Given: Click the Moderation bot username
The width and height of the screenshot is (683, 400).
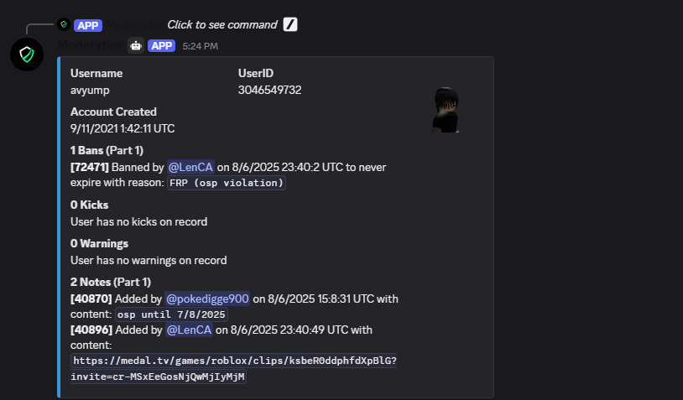Looking at the screenshot, I should 91,45.
